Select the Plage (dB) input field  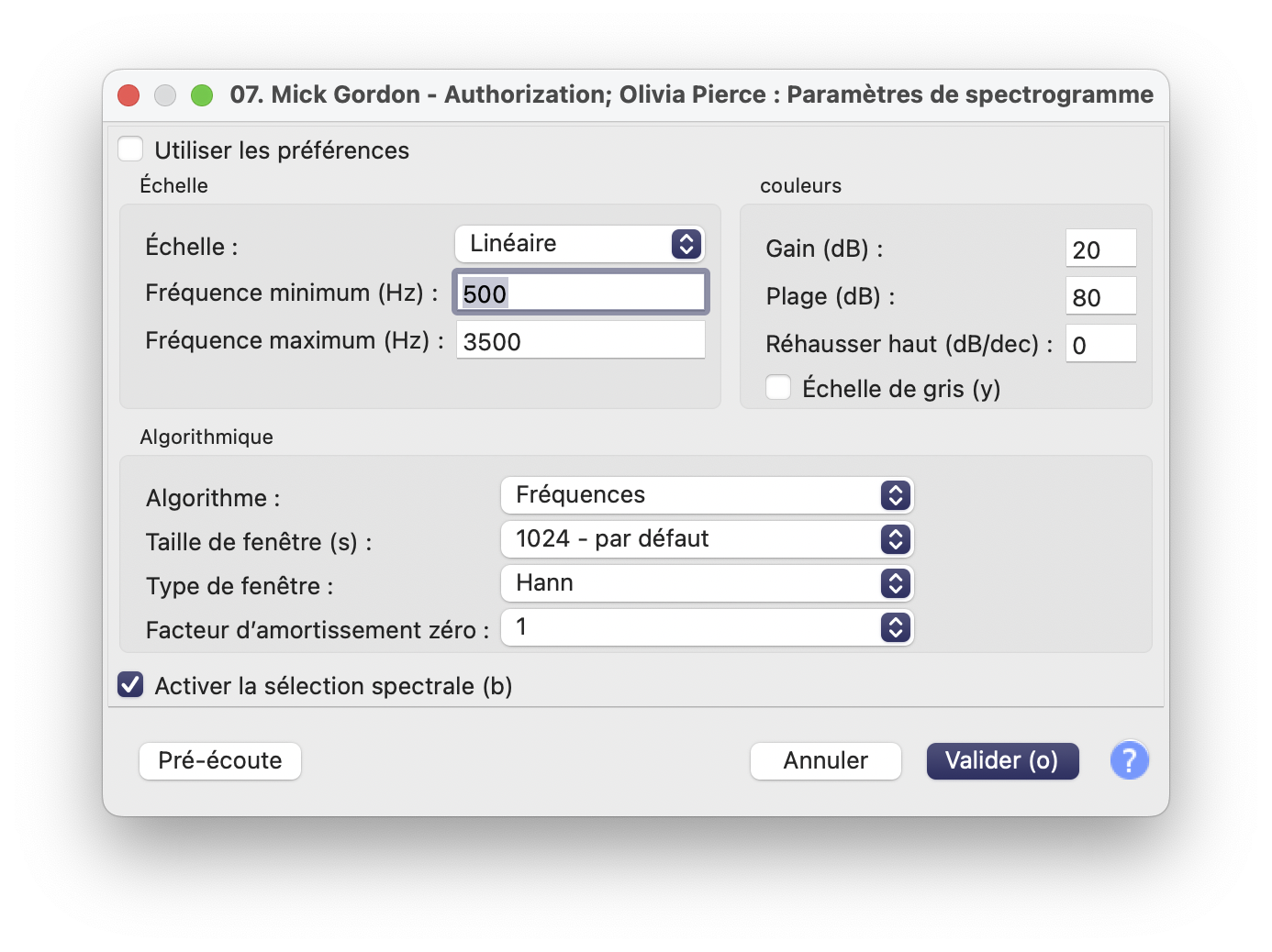pos(1101,296)
